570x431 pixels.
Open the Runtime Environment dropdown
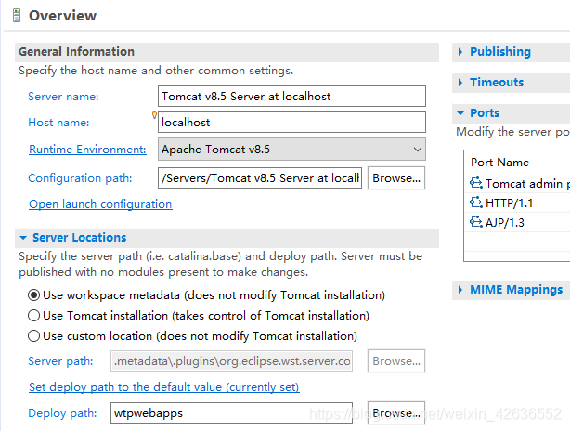click(291, 150)
